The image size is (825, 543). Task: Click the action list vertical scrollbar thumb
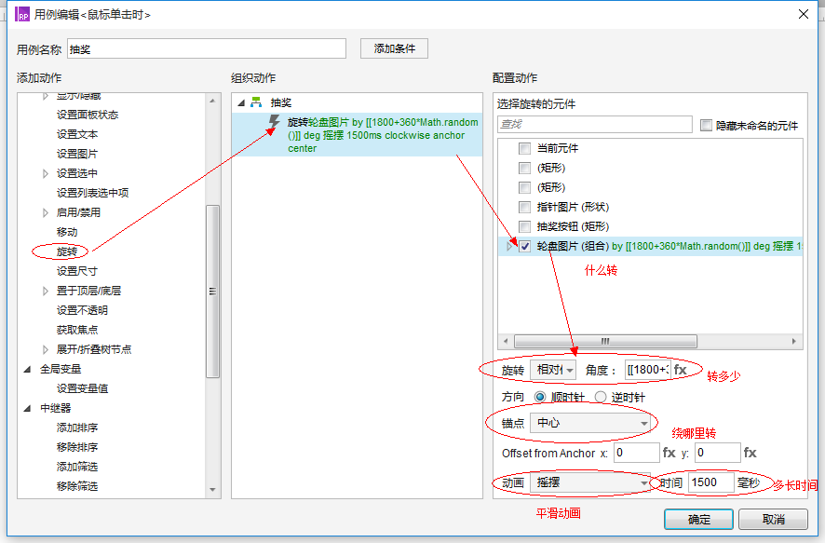pos(212,291)
